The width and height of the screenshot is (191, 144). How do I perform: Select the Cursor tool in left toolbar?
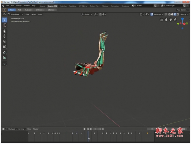coord(4,25)
